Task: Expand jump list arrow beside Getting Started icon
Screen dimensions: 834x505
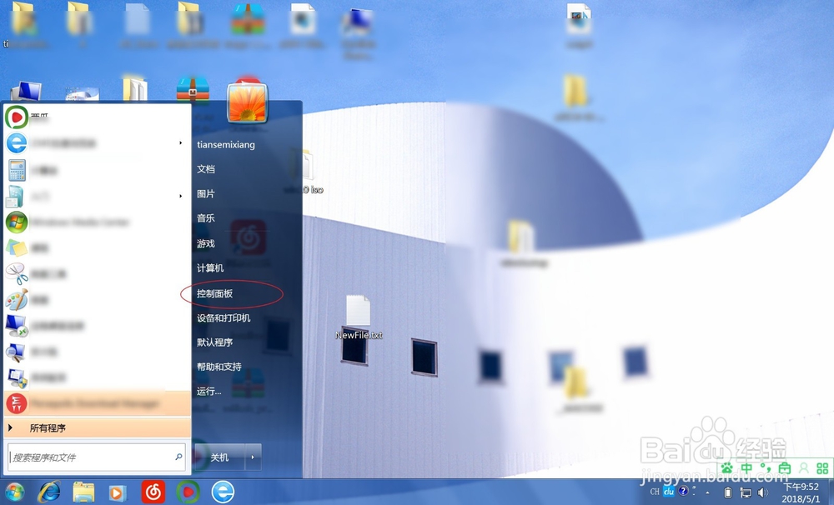Action: click(x=181, y=196)
